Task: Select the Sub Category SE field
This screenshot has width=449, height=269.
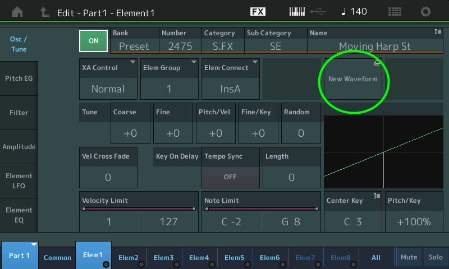Action: 276,40
